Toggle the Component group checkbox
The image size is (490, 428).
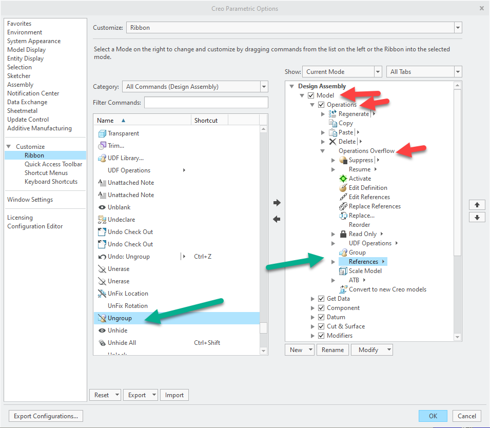[x=321, y=308]
